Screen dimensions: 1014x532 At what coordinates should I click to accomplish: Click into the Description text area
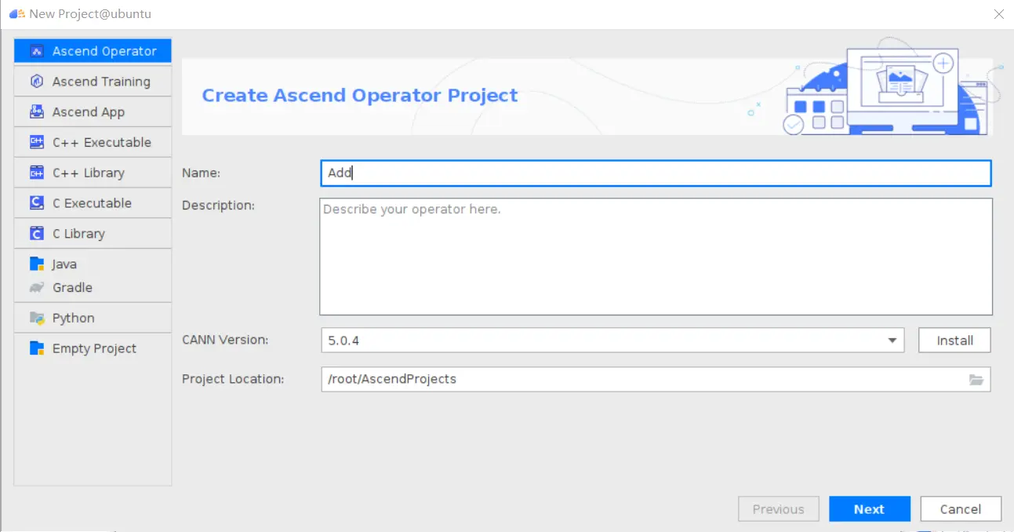coord(656,257)
